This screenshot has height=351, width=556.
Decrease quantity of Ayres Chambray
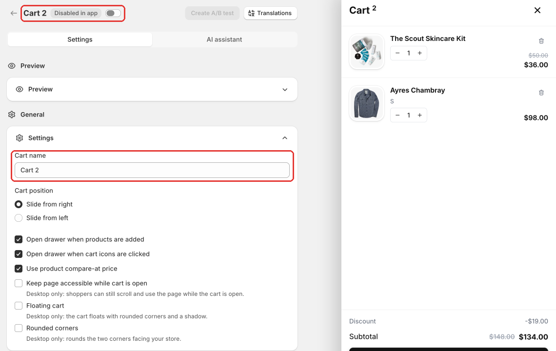[x=397, y=115]
